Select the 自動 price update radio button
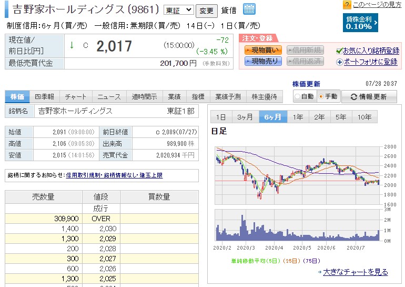The width and height of the screenshot is (405, 287). [297, 97]
